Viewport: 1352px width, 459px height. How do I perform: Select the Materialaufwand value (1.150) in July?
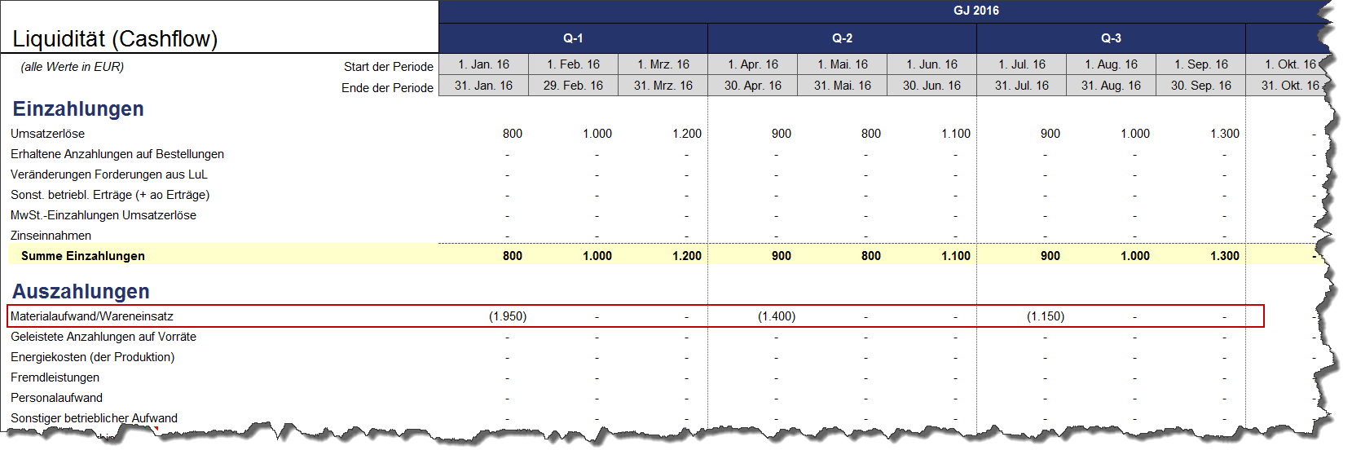tap(1046, 316)
